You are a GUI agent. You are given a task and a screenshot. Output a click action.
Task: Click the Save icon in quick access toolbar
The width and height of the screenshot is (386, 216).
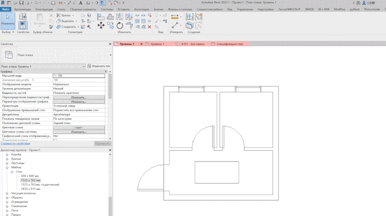click(x=21, y=3)
